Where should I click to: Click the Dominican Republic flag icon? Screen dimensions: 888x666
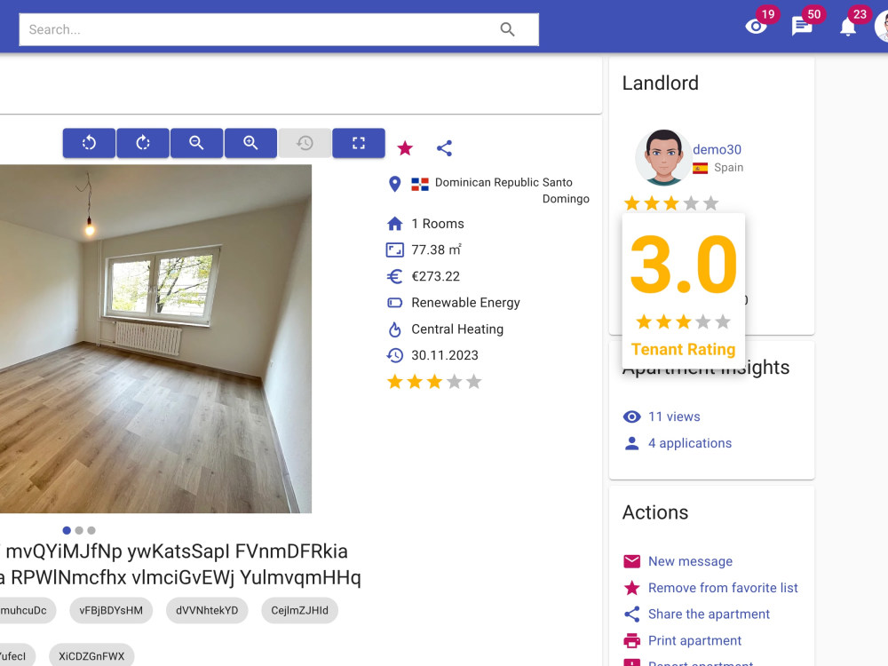(420, 184)
